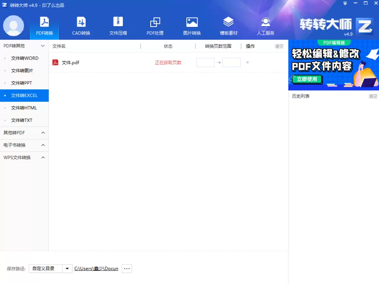Expand the 其他转PDF section

(x=43, y=133)
